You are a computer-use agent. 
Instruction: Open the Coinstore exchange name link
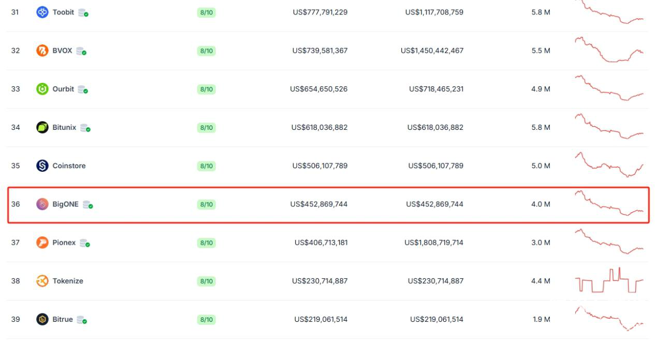(69, 166)
